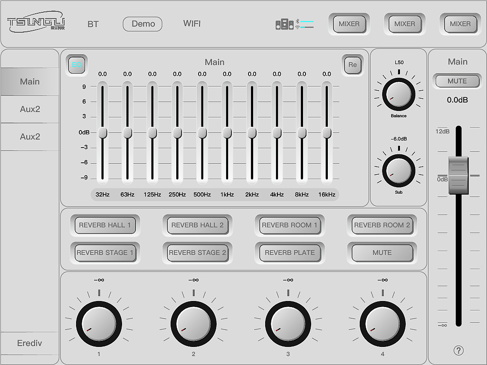Click the 1kHz EQ slider handle
The image size is (487, 365).
coord(227,133)
